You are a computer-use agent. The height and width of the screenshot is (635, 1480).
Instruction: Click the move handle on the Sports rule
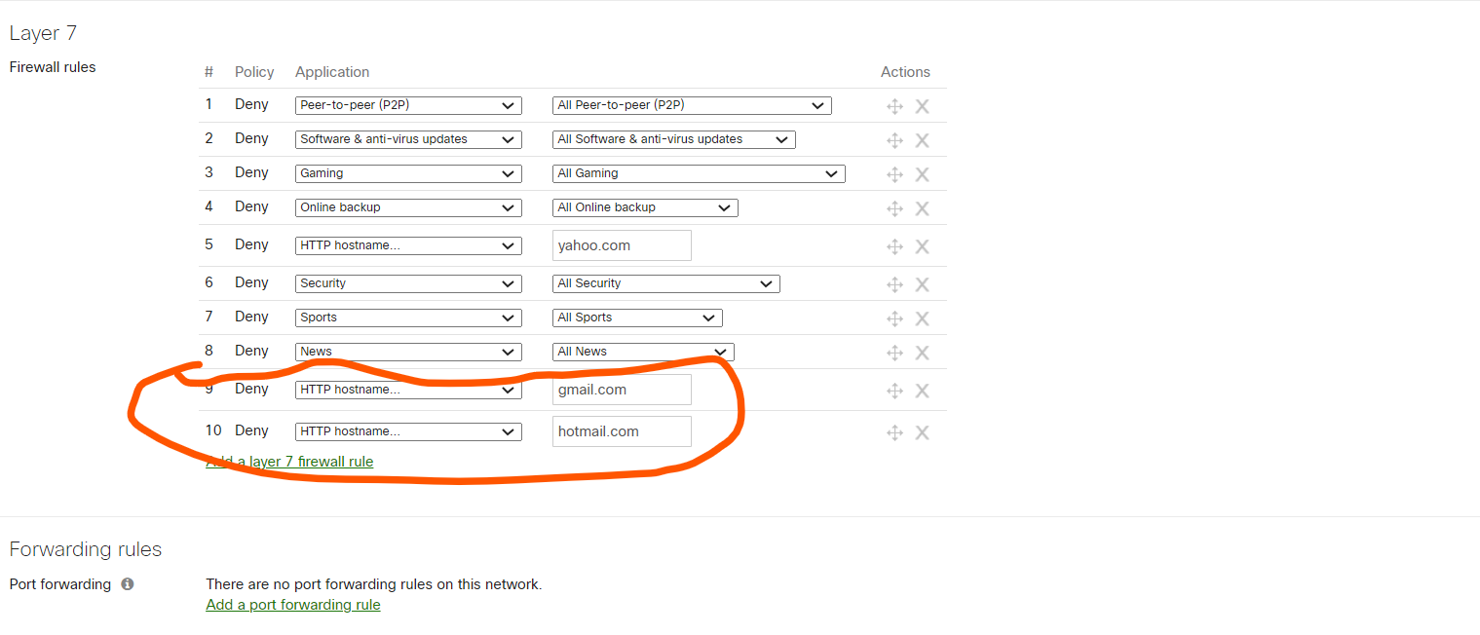click(x=894, y=317)
